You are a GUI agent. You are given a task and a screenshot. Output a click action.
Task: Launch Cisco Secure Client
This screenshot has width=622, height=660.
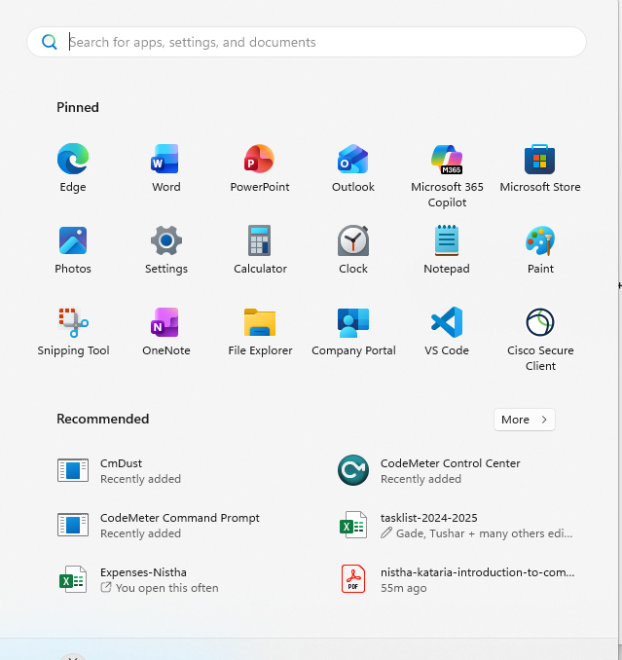point(540,340)
